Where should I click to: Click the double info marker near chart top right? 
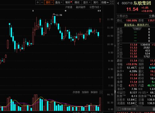tap(99, 11)
